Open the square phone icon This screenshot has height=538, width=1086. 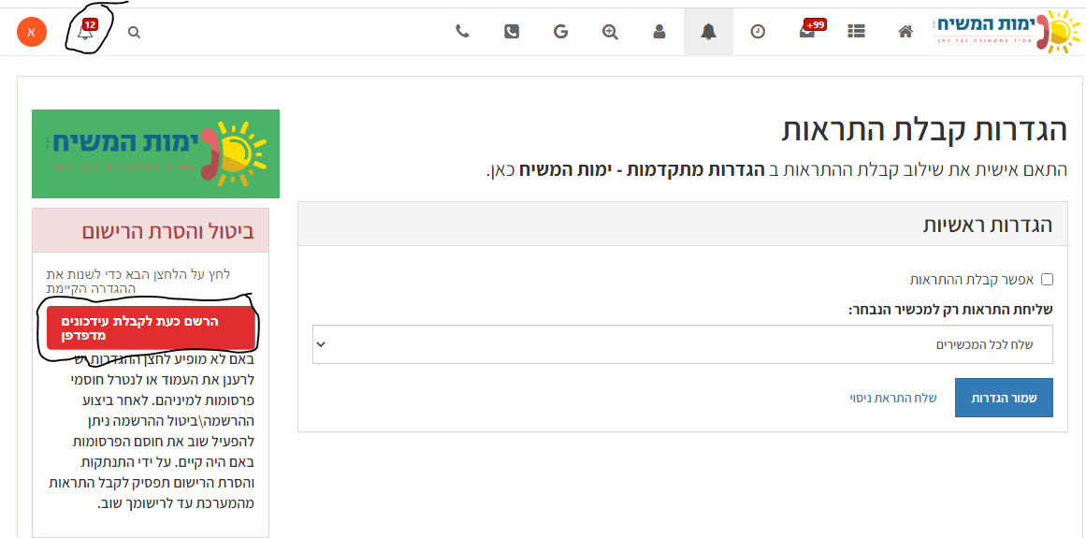click(x=512, y=32)
